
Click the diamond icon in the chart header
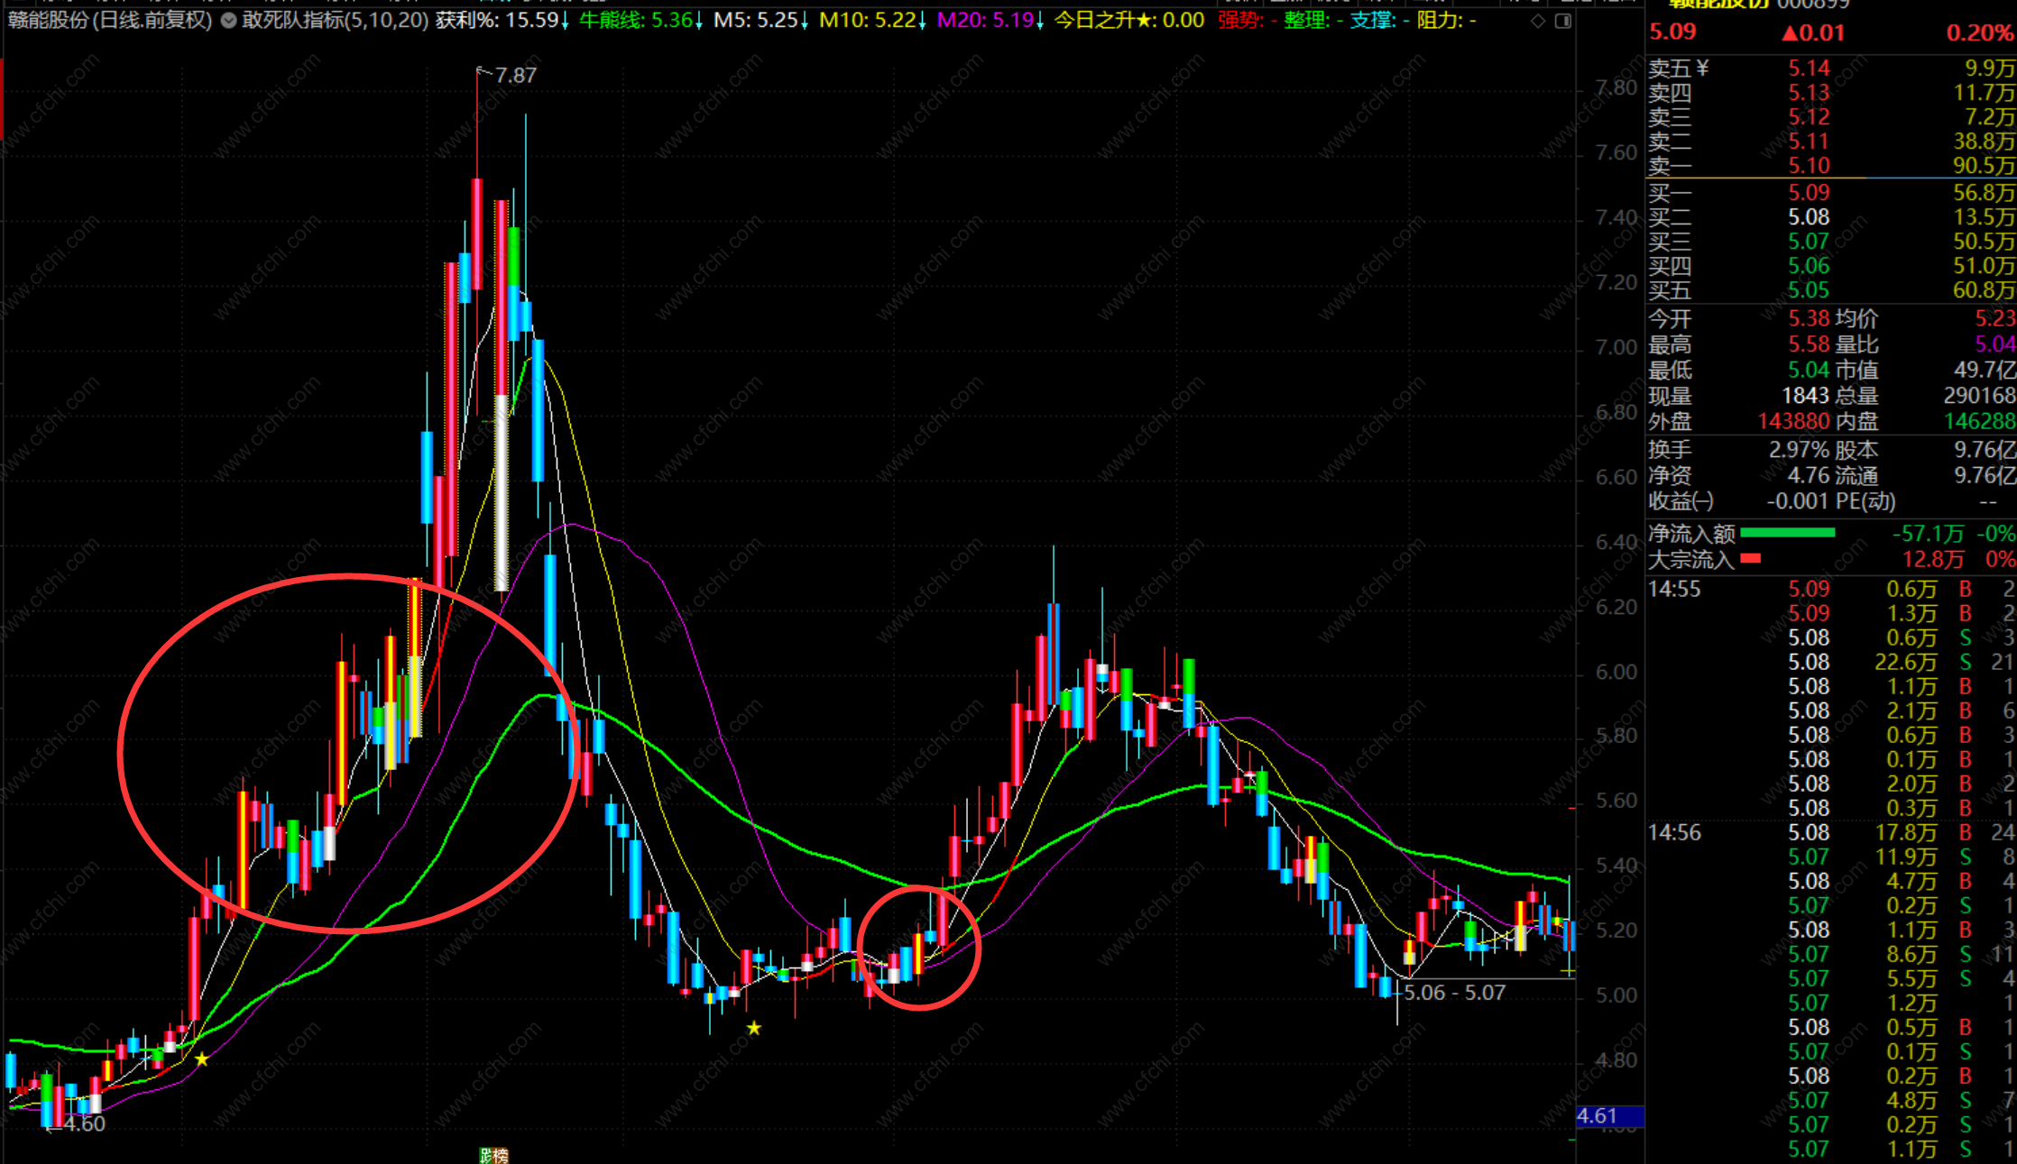tap(1538, 21)
